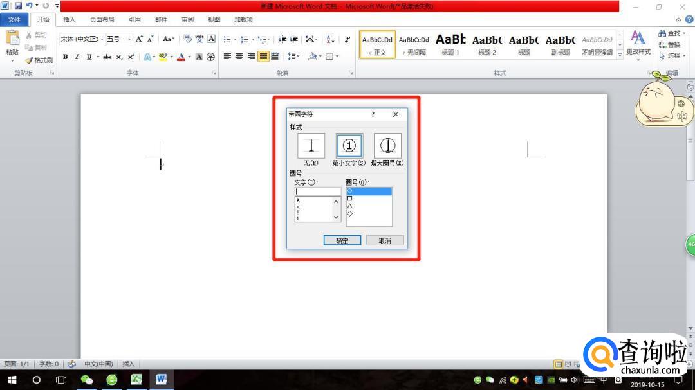Expand the font color dropdown arrow
This screenshot has width=695, height=390.
point(190,57)
